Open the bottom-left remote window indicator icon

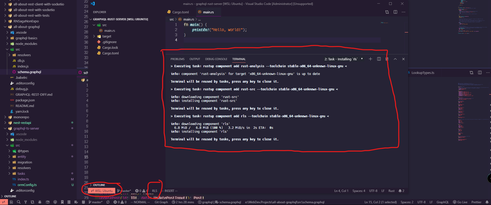click(x=4, y=202)
